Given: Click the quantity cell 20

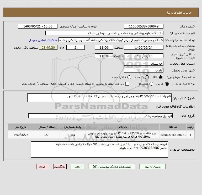Looking at the screenshot, I should [x=47, y=135].
